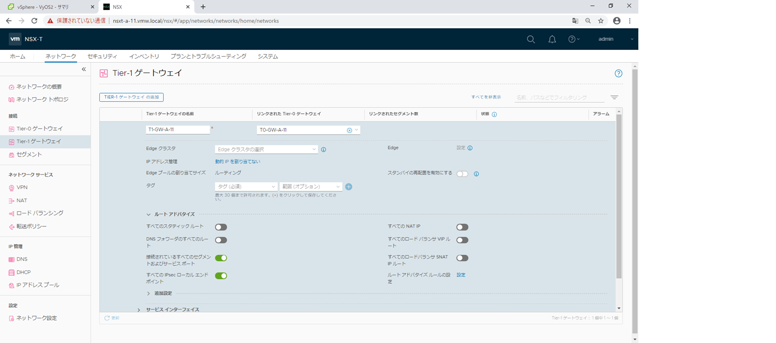Image resolution: width=776 pixels, height=343 pixels.
Task: Click the not-secure warning icon
Action: click(50, 21)
